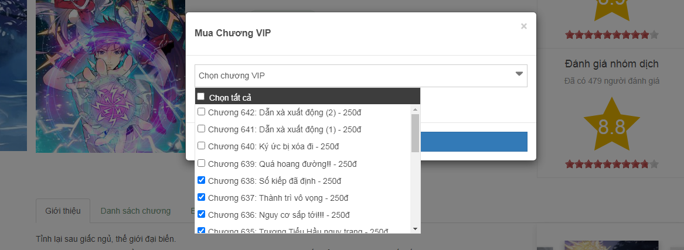Untick Chương 637: Thành trì vô vọng

pos(201,197)
